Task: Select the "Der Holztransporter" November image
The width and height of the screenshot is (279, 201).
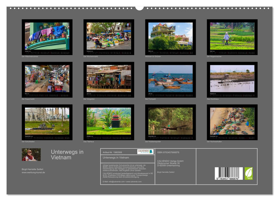Action: point(170,121)
